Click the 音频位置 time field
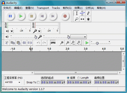 (107, 82)
